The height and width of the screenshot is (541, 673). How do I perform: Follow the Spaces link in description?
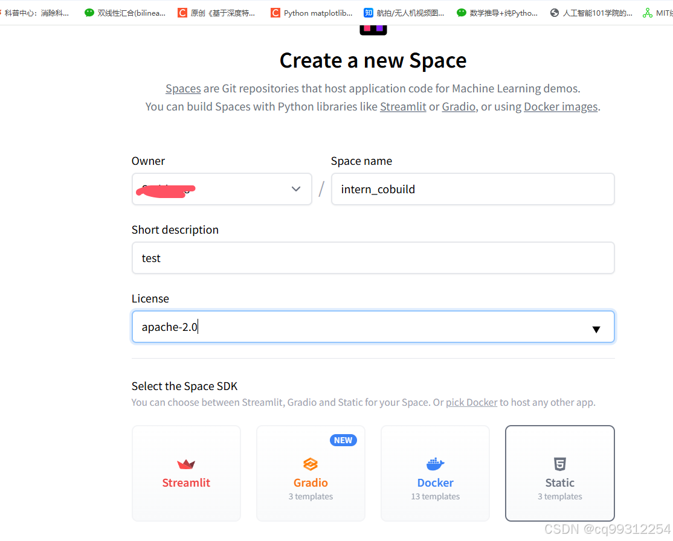183,88
